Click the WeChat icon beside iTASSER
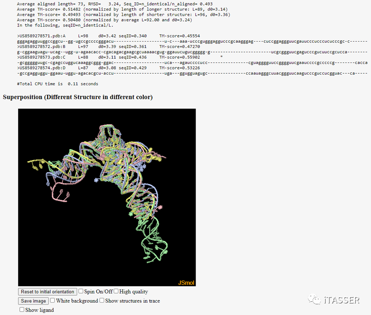Viewport: 371px width, 315px height. coord(314,300)
